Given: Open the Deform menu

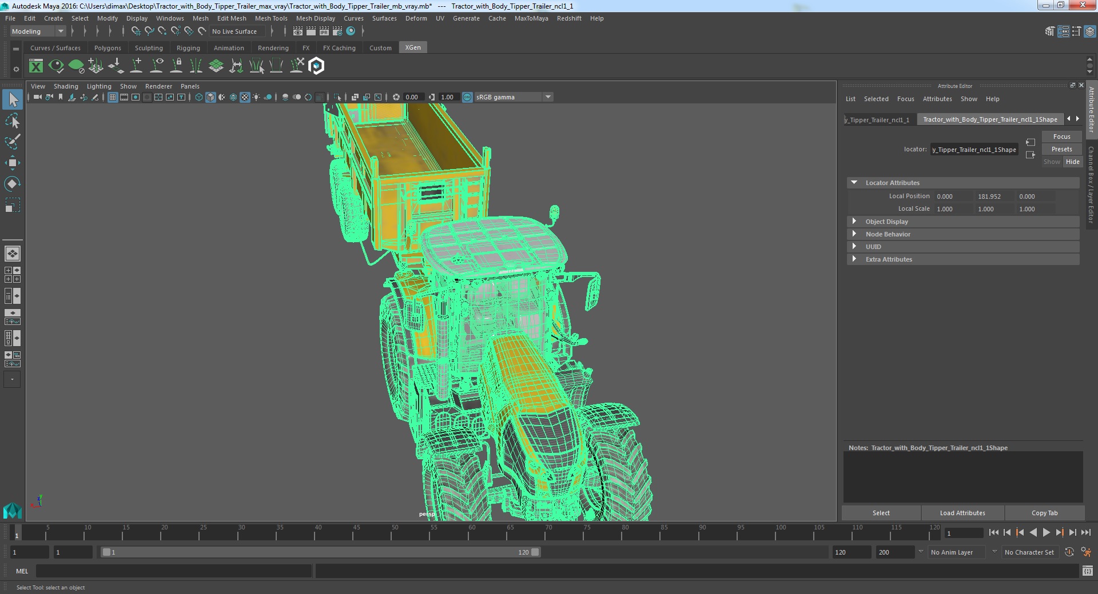Looking at the screenshot, I should [x=416, y=18].
